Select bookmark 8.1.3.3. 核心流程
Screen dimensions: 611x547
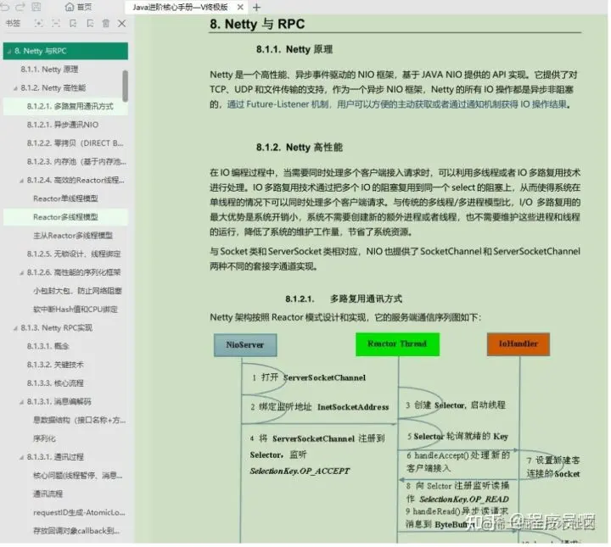coord(55,383)
